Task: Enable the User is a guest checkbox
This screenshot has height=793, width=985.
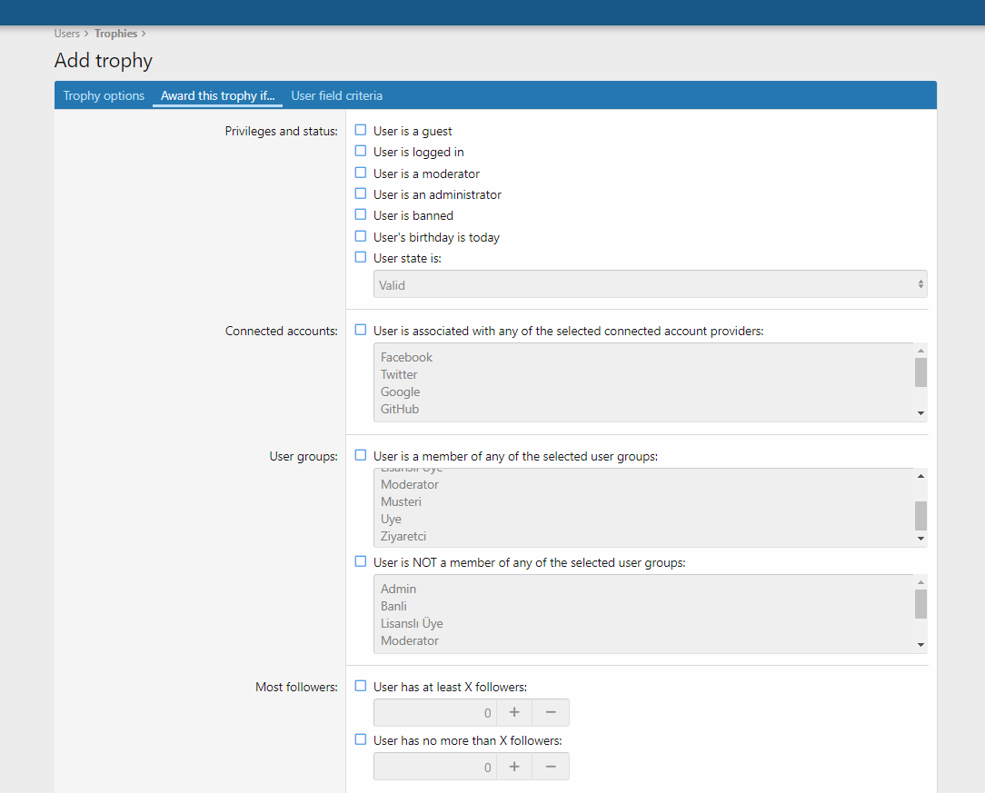Action: tap(361, 131)
